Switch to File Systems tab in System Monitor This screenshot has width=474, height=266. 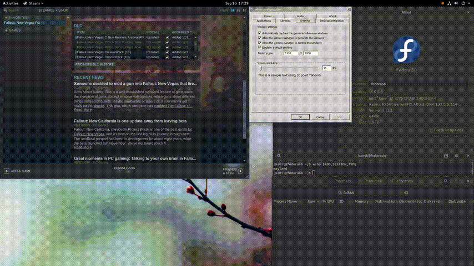[402, 181]
